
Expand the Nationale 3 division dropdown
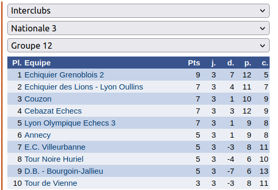tap(138, 28)
